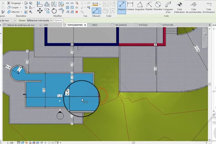Expand the aligned dimension split-button arrow
Image resolution: width=216 pixels, height=144 pixels.
coord(100,11)
